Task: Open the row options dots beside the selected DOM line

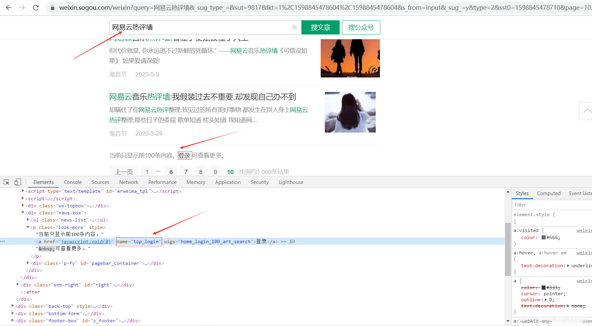Action: 3,241
